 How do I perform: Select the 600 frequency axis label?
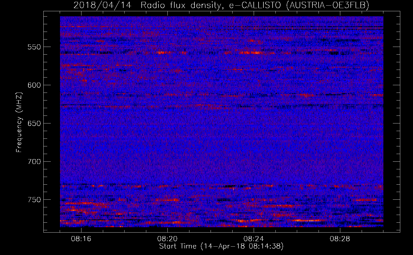(x=34, y=85)
